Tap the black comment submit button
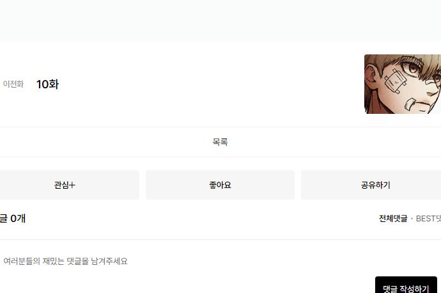441x293 pixels. click(x=406, y=285)
